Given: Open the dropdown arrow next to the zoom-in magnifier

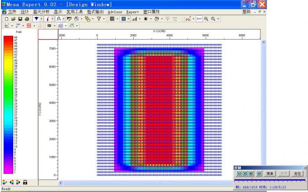Looking at the screenshot, I should [x=218, y=19].
